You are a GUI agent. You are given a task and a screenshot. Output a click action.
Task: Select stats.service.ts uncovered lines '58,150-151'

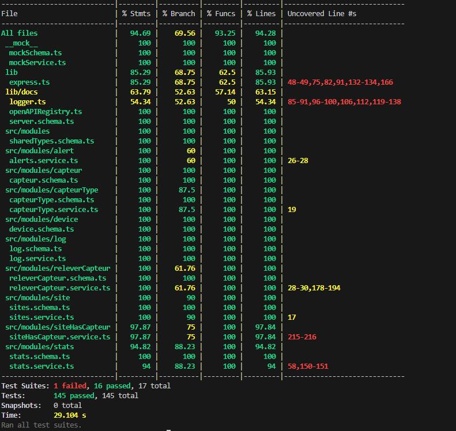point(308,366)
